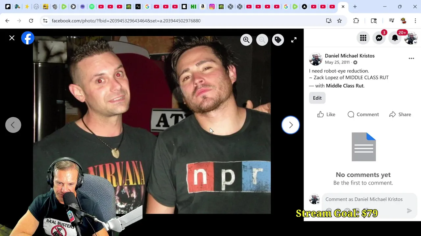Focus the 'Comment as Daniel Michael Kristos' field

tap(364, 199)
